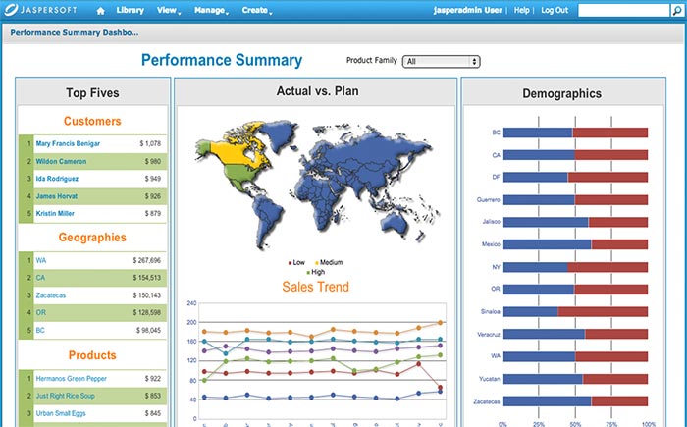Screen dimensions: 687x427
Task: Open the Just Right Rice Soup product
Action: tap(66, 396)
